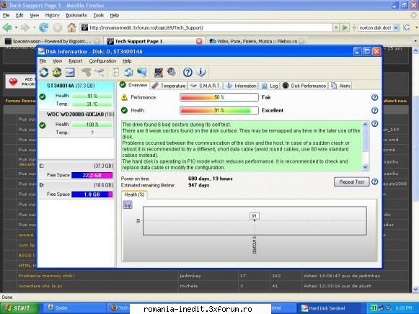This screenshot has height=314, width=419.
Task: Open Help menu in Disk Information window
Action: point(127,61)
